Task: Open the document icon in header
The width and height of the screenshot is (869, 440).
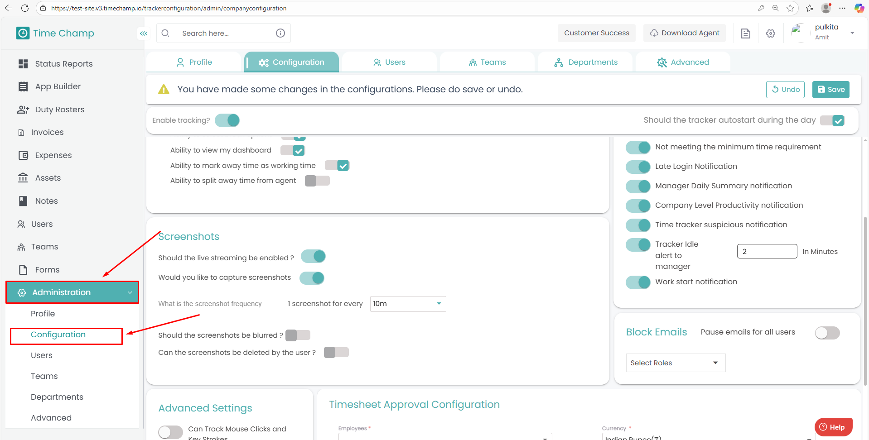Action: pyautogui.click(x=745, y=33)
